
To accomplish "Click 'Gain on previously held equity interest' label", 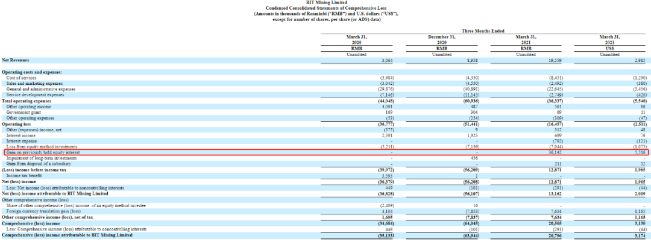I will pos(42,153).
